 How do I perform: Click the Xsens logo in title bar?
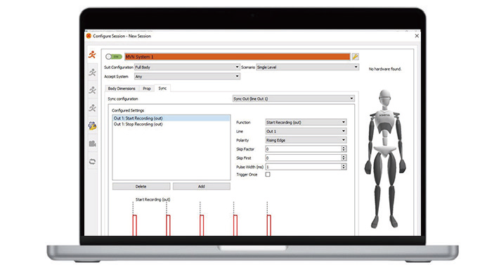pos(89,36)
